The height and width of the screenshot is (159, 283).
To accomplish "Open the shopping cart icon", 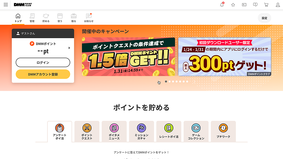I will pyautogui.click(x=266, y=5).
